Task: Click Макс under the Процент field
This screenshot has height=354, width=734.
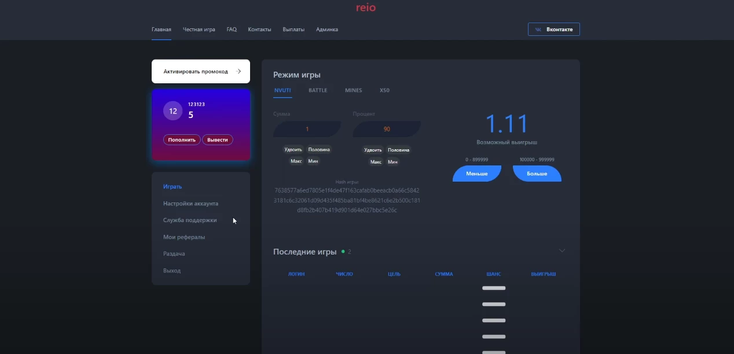Action: pyautogui.click(x=376, y=161)
